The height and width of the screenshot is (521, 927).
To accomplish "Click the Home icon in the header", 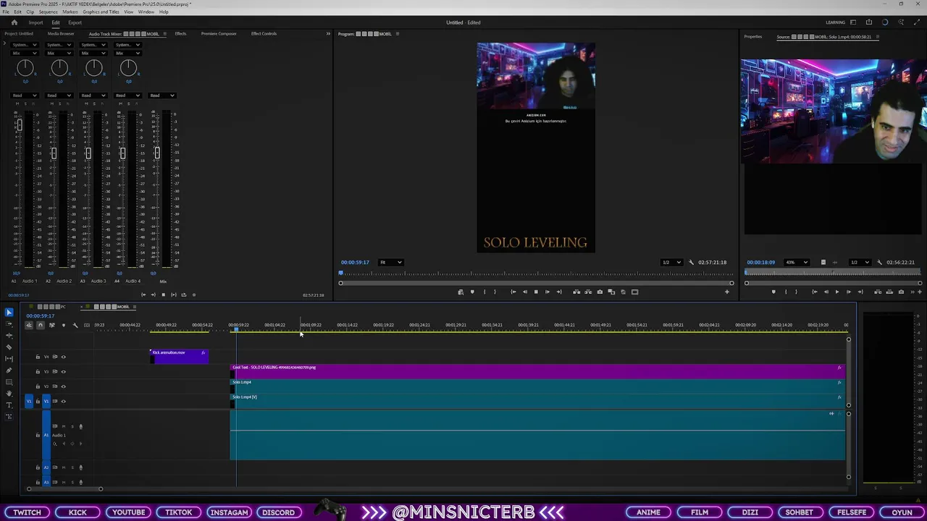I will click(x=14, y=22).
